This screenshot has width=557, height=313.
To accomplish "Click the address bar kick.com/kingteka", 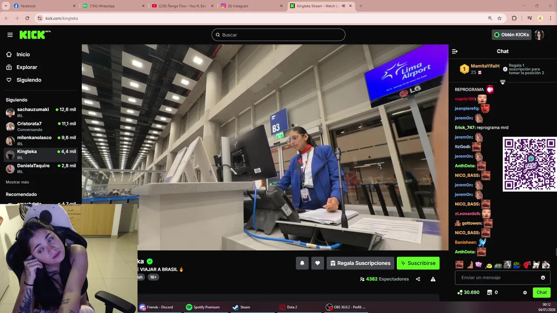I will (x=62, y=18).
